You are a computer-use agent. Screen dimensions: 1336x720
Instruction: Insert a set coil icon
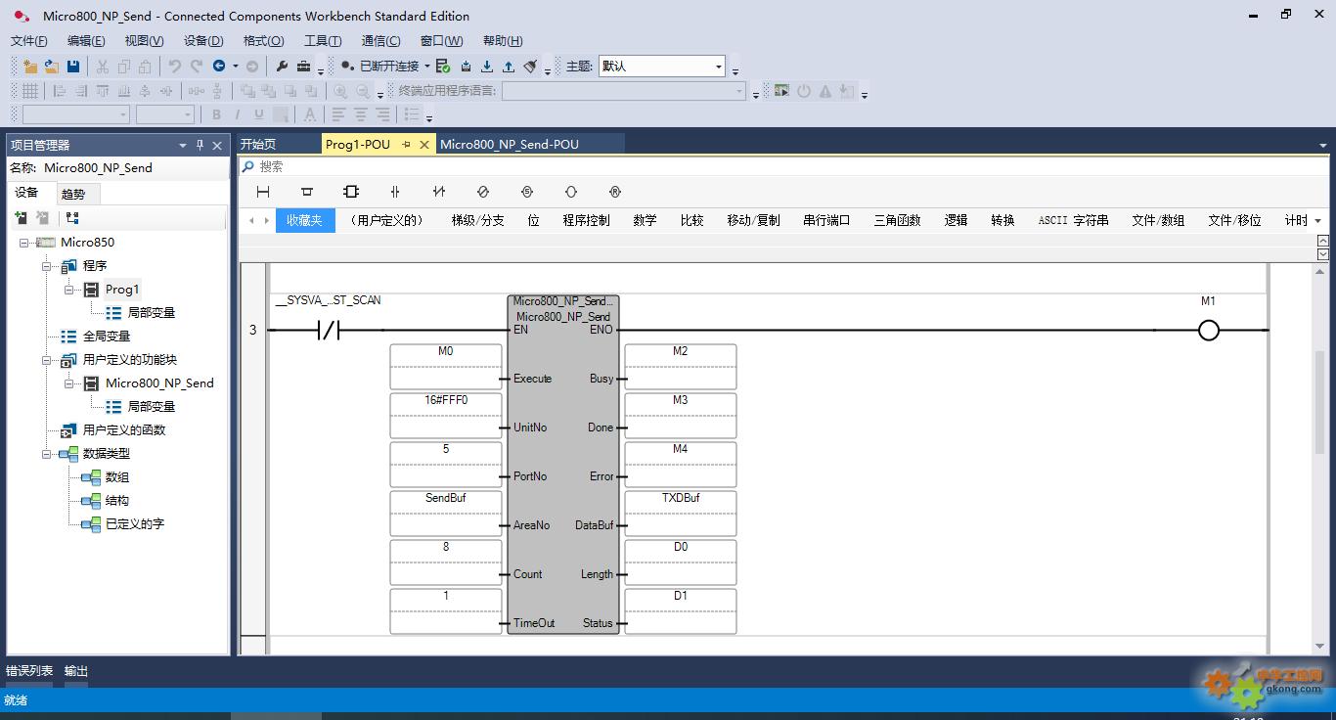coord(527,192)
